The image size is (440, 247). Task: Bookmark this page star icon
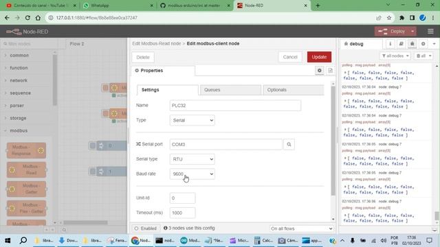389,18
